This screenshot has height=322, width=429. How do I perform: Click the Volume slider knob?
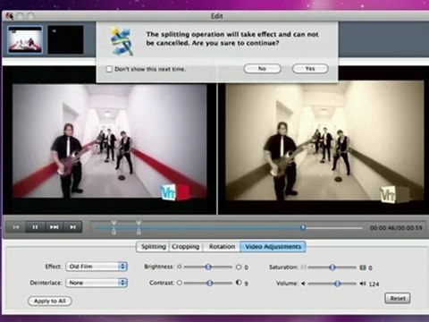click(x=337, y=284)
